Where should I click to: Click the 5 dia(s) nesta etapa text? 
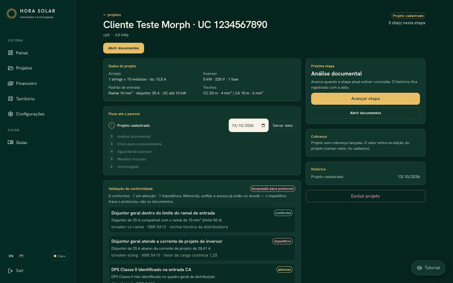[x=407, y=23]
